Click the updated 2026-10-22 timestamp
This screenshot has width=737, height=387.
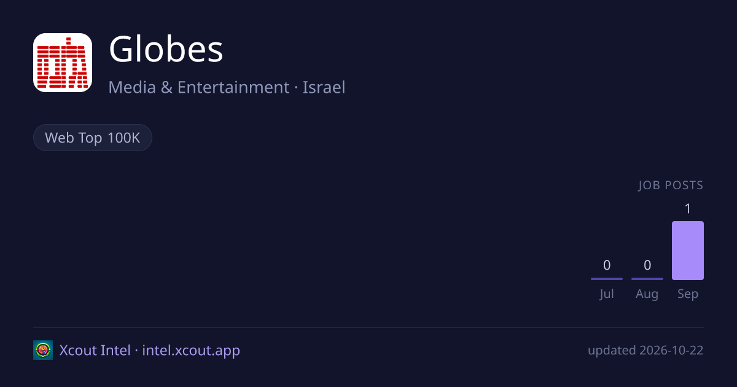tap(645, 351)
